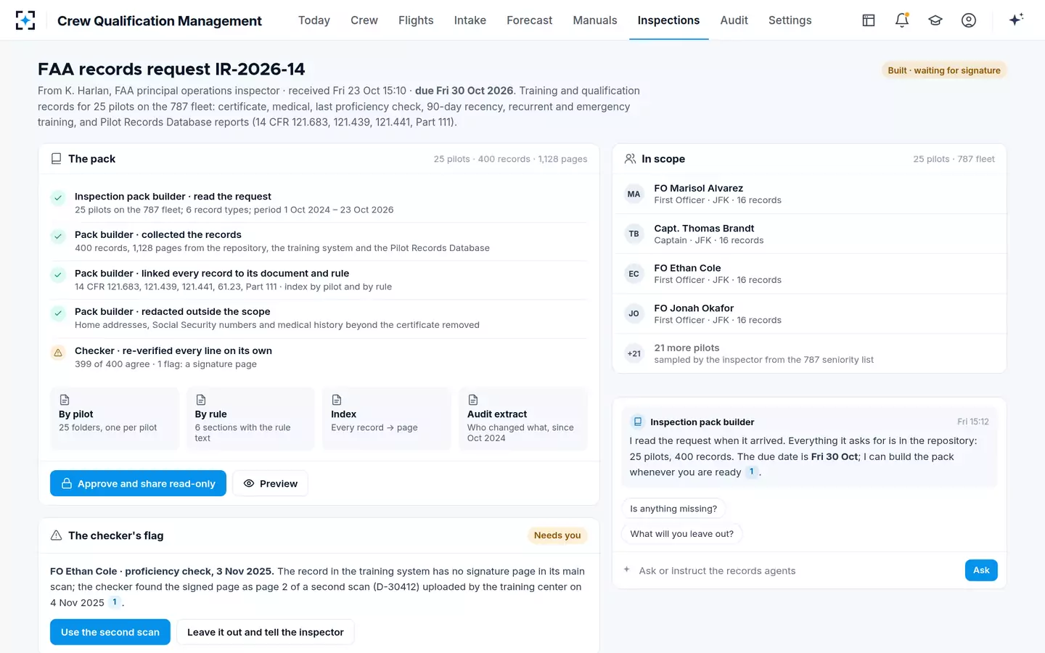Click the +21 more pilots badge
Screen dimensions: 1045x653
[x=634, y=353]
